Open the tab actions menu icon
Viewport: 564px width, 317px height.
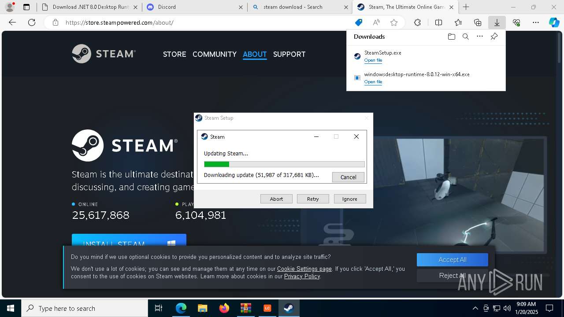point(26,7)
